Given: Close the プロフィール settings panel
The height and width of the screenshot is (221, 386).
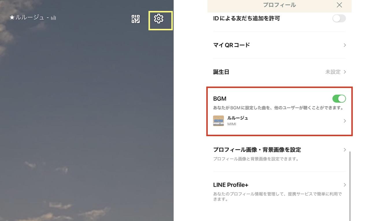Looking at the screenshot, I should coord(339,5).
